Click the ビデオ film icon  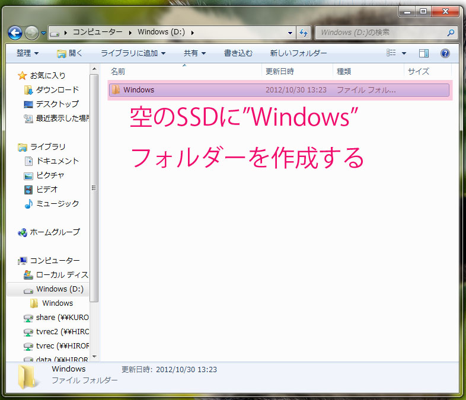[28, 190]
